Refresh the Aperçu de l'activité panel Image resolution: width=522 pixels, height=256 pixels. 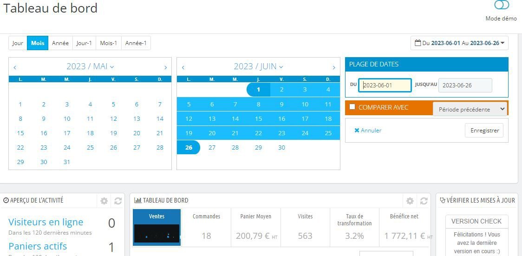point(118,201)
